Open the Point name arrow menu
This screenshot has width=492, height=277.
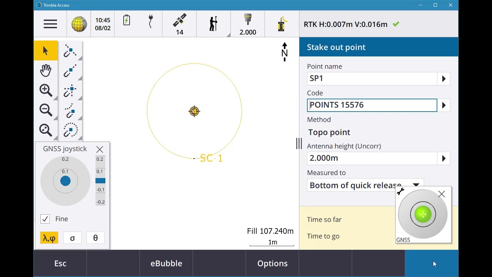coord(444,79)
